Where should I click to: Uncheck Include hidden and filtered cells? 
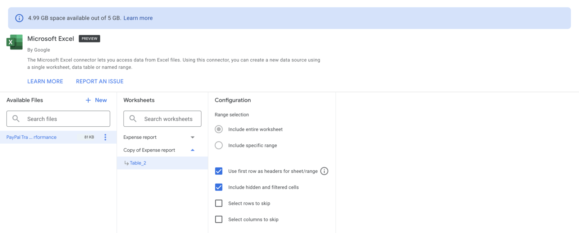coord(219,187)
